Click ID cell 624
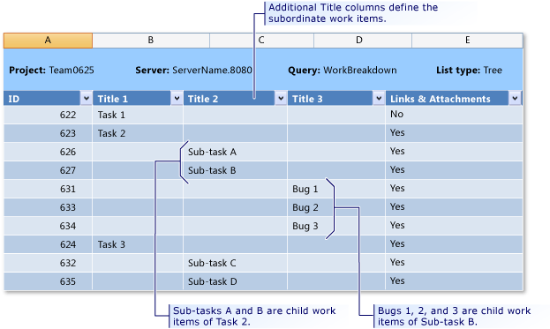The width and height of the screenshot is (550, 329). coord(48,244)
